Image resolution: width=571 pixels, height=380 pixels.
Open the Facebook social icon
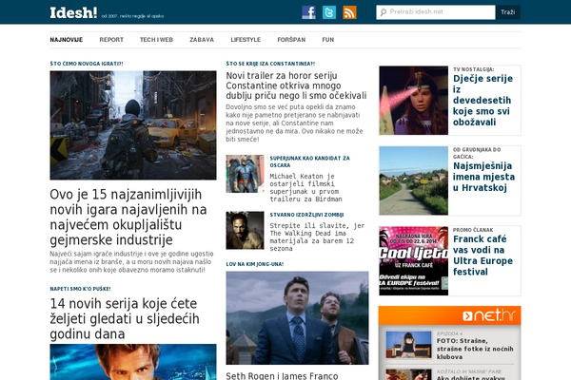pyautogui.click(x=308, y=12)
